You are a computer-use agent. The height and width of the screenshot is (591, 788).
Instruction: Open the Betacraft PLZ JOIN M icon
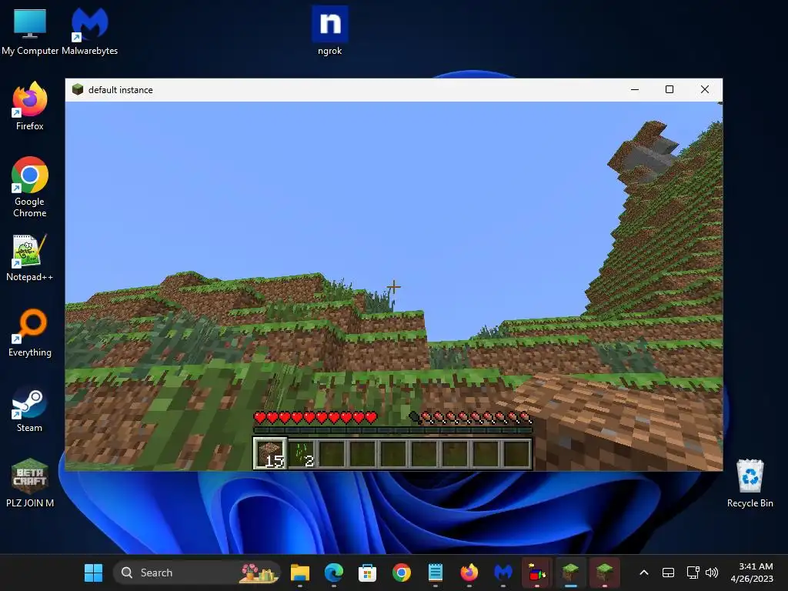30,482
